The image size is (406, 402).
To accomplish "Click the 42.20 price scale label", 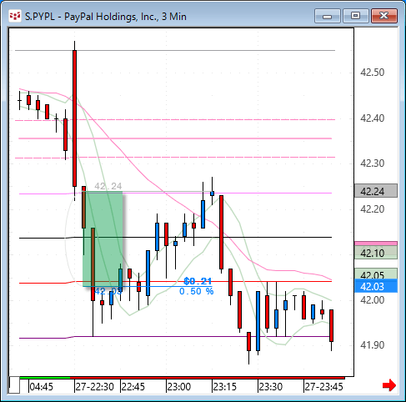I will pyautogui.click(x=373, y=209).
